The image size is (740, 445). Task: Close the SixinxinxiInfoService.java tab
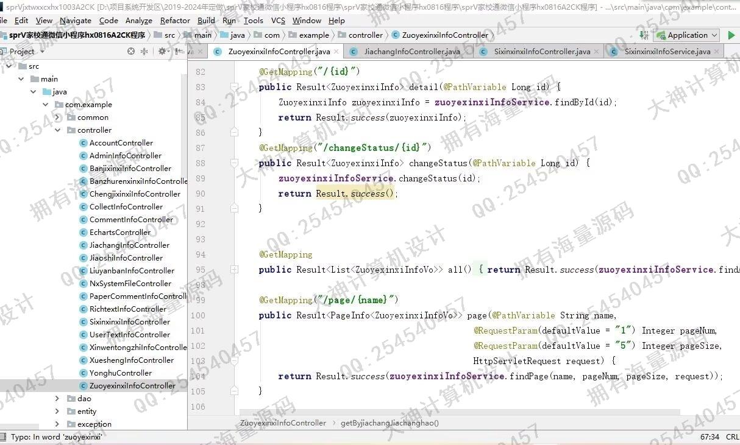pyautogui.click(x=717, y=52)
